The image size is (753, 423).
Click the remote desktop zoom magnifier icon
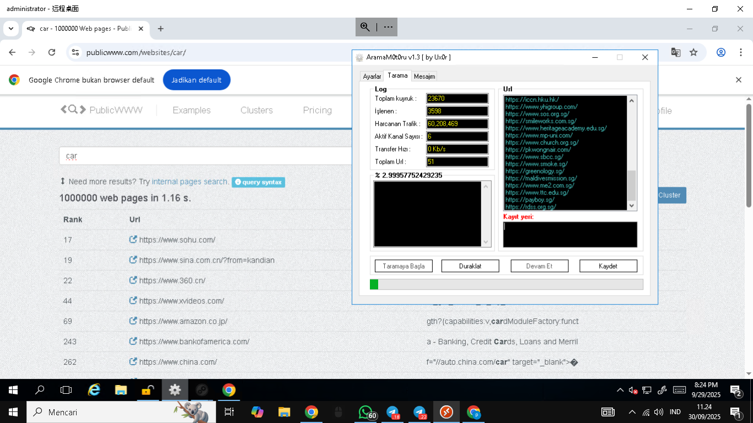pyautogui.click(x=365, y=27)
